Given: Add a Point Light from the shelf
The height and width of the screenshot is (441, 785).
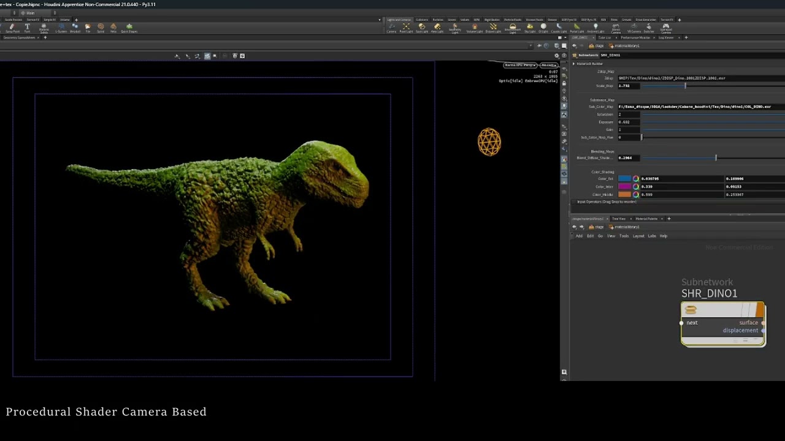Looking at the screenshot, I should [407, 28].
